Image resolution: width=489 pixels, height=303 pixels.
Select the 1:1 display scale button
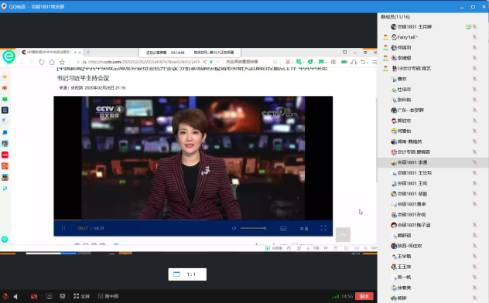(187, 274)
